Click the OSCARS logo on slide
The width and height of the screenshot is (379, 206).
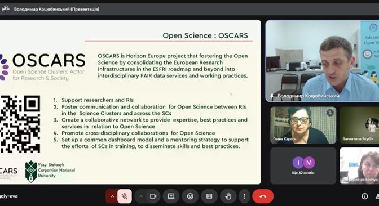[42, 67]
